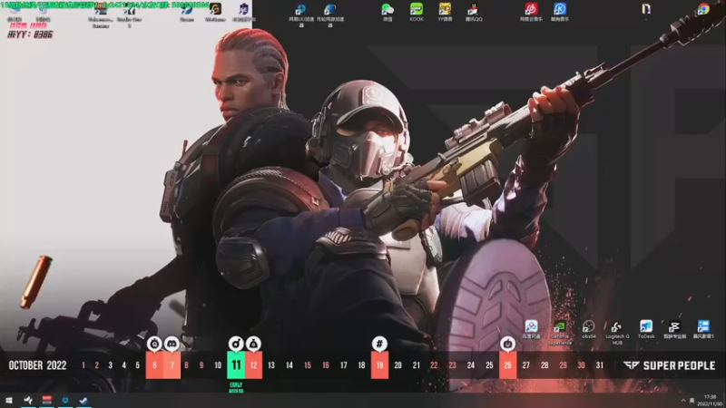This screenshot has width=726, height=408.
Task: Open the Logitech G HUB shortcut
Action: (617, 333)
